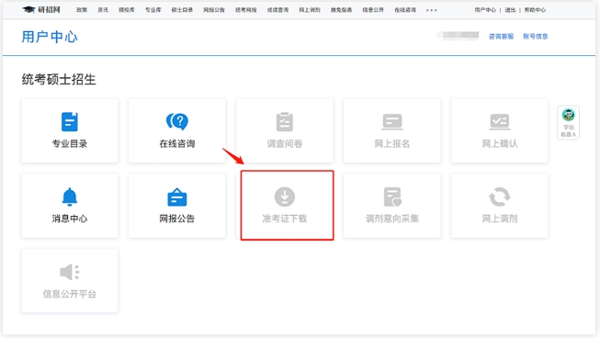The width and height of the screenshot is (600, 338).
Task: Open the 帮助中心 help link
Action: coord(535,10)
